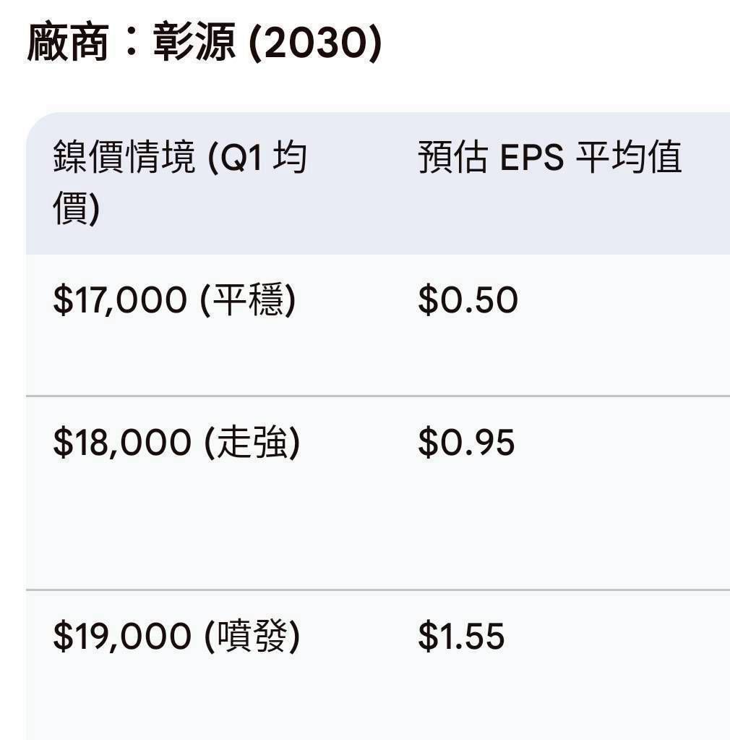Select the $0.50 EPS value
This screenshot has width=730, height=740.
pyautogui.click(x=468, y=301)
